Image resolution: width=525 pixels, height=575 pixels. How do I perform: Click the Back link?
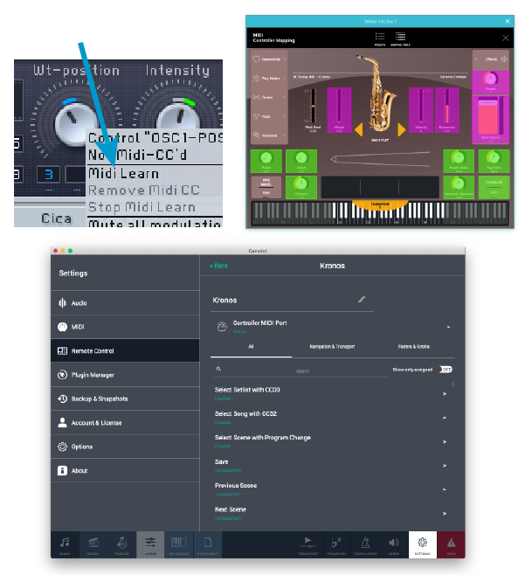[x=218, y=266]
